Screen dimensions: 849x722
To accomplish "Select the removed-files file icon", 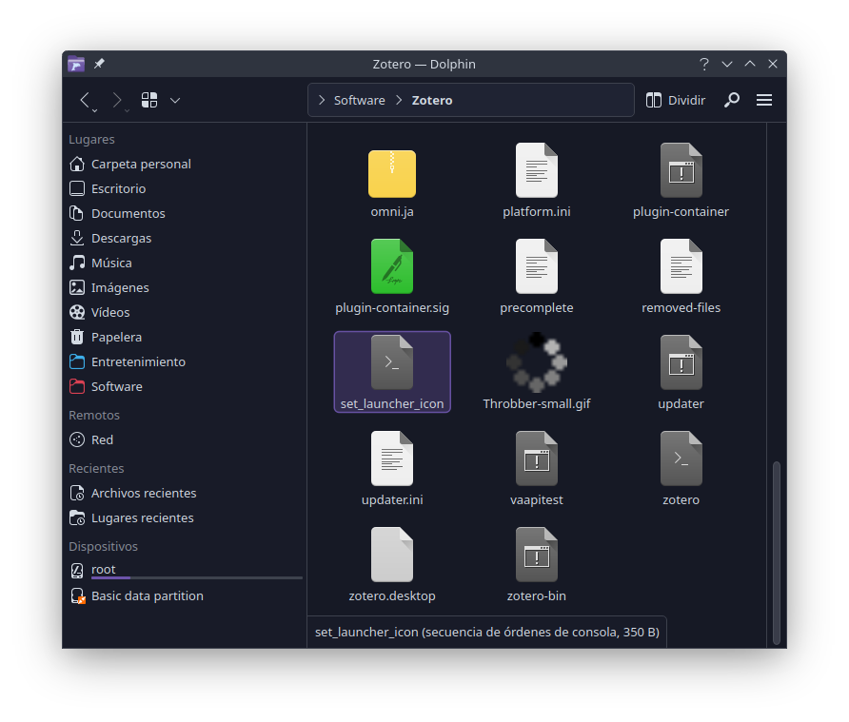I will click(x=681, y=266).
